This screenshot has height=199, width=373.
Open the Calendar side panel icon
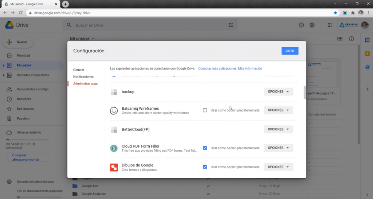367,40
